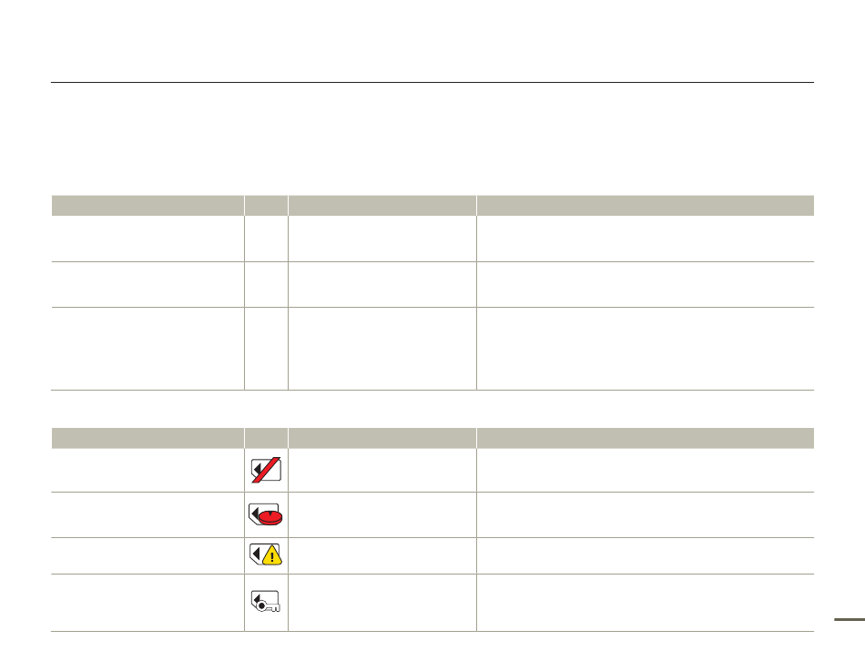Click empty cell directly right of warning triangle icon
Screen dimensions: 865x661
[x=382, y=555]
